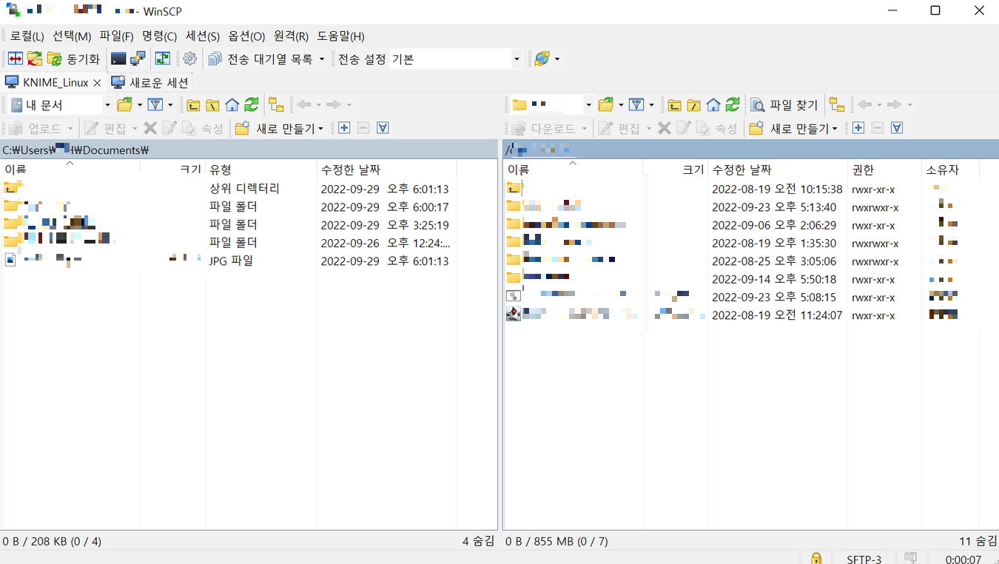Toggle the local directory tree icon

(x=276, y=105)
